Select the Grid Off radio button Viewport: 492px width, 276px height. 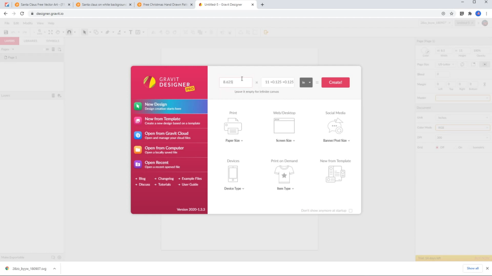[437, 147]
